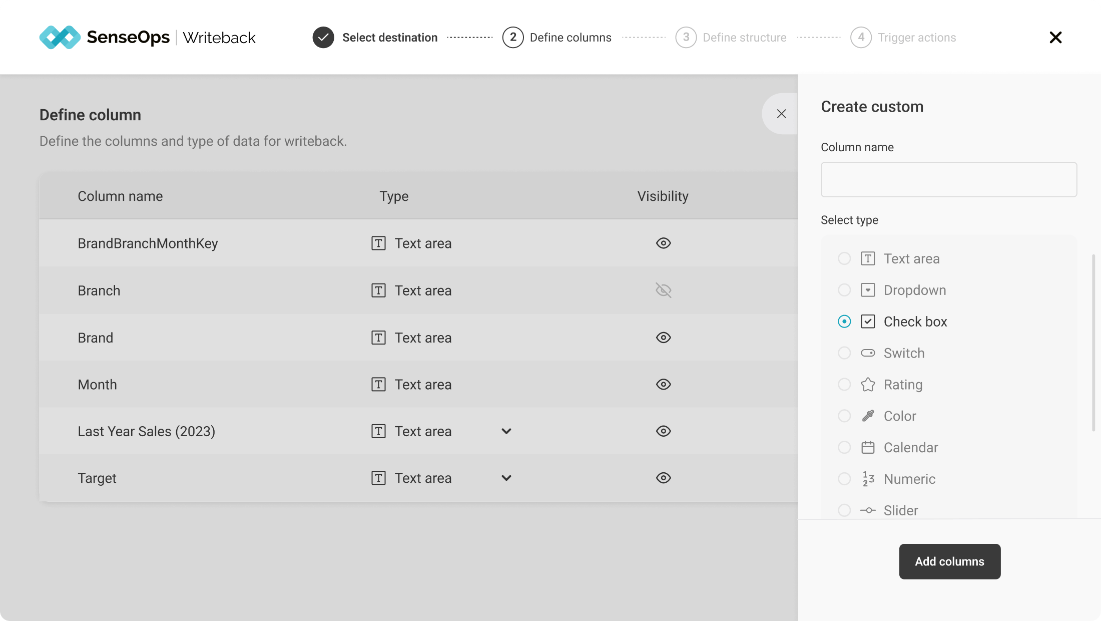Viewport: 1101px width, 621px height.
Task: Select the Rating radio button
Action: coord(844,385)
